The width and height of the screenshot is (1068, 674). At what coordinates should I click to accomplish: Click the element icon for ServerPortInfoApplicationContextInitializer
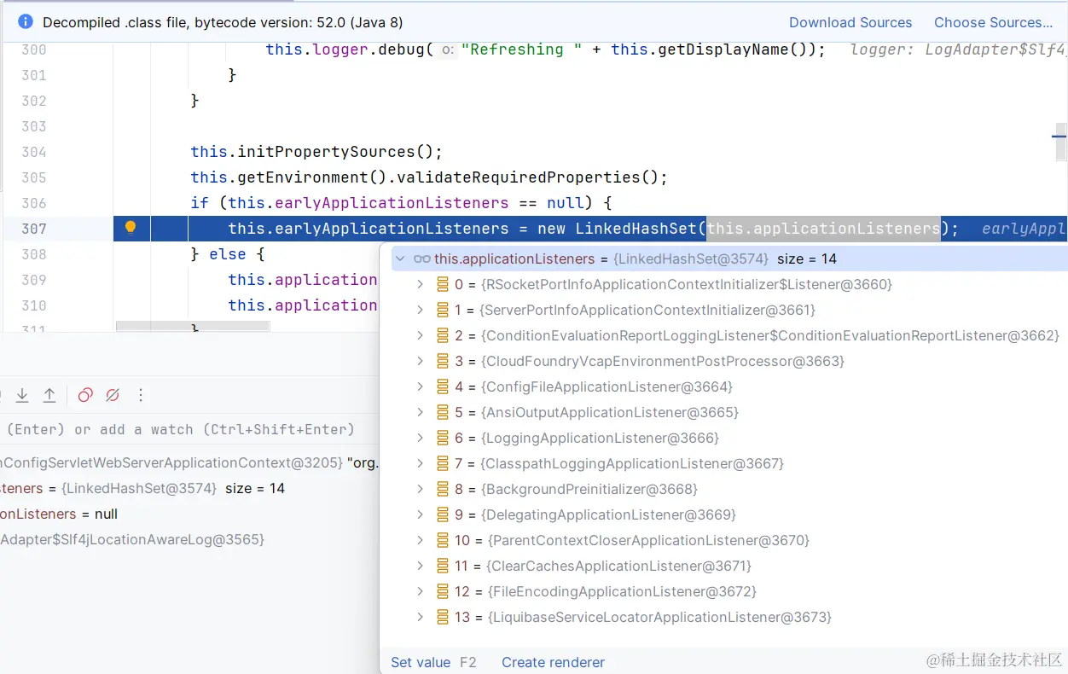(x=443, y=310)
